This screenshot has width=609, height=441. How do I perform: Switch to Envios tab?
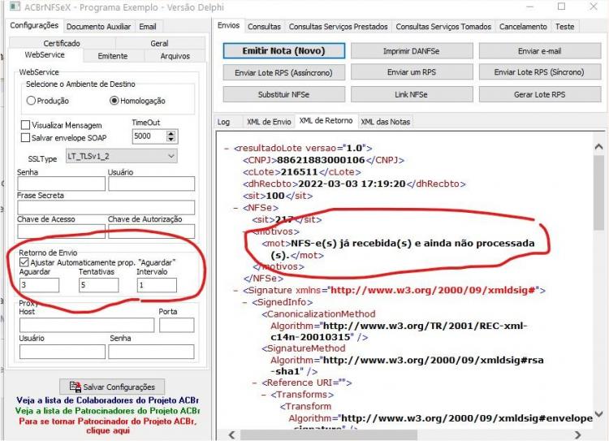(x=228, y=26)
